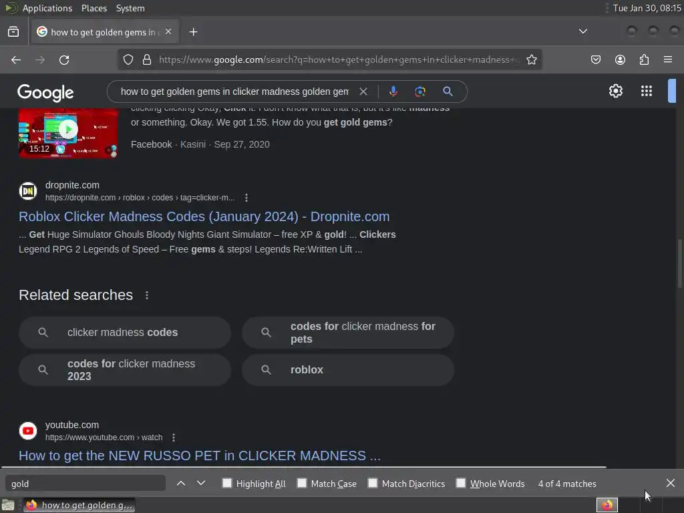
Task: Open Firefox hamburger application menu
Action: 668,59
